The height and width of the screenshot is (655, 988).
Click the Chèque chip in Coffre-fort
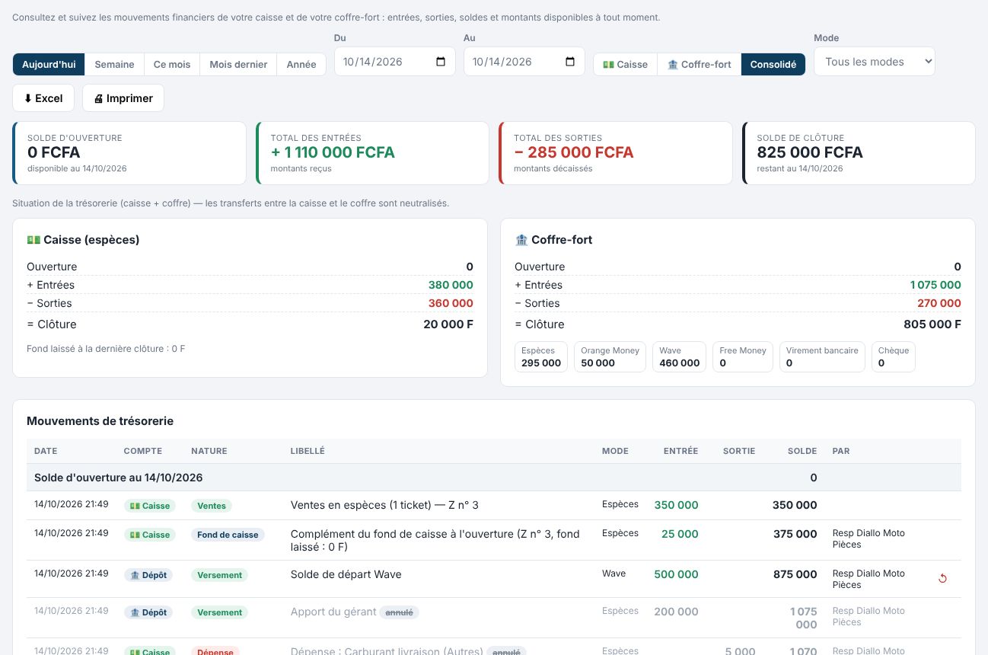click(x=894, y=356)
